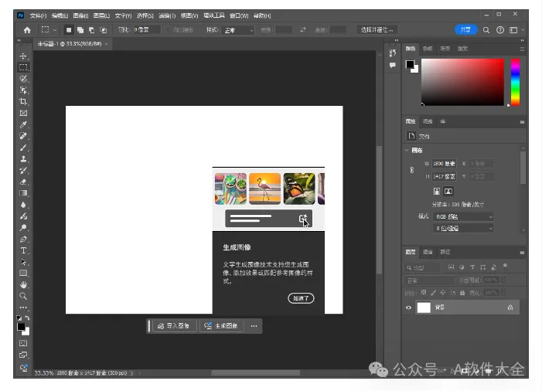Choose New Selection mode button
The image size is (542, 391).
[69, 30]
